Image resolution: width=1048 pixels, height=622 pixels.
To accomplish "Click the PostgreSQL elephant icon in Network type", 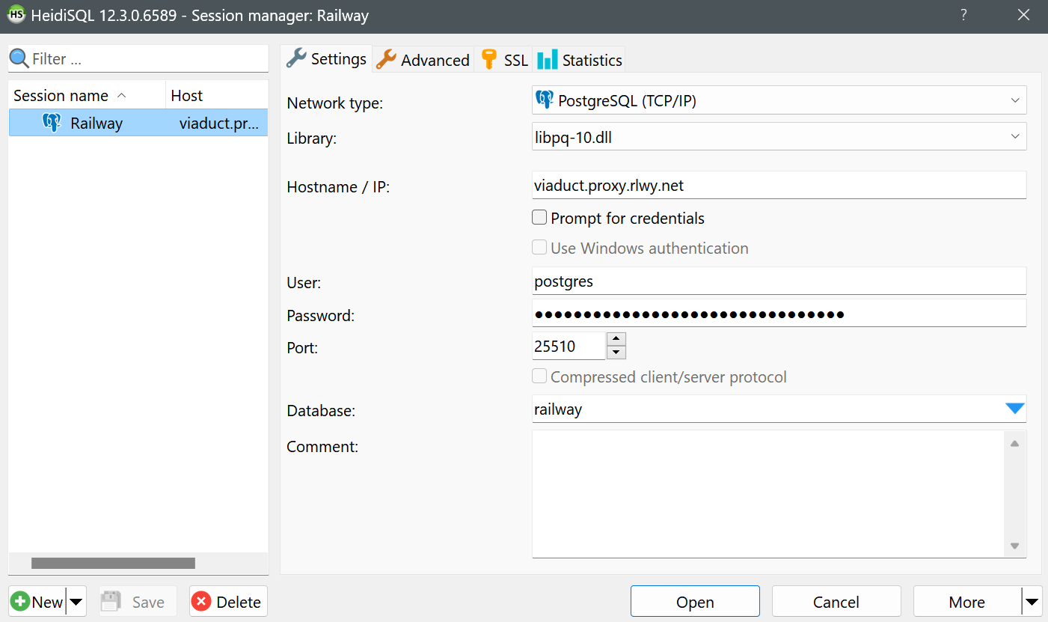I will coord(545,100).
